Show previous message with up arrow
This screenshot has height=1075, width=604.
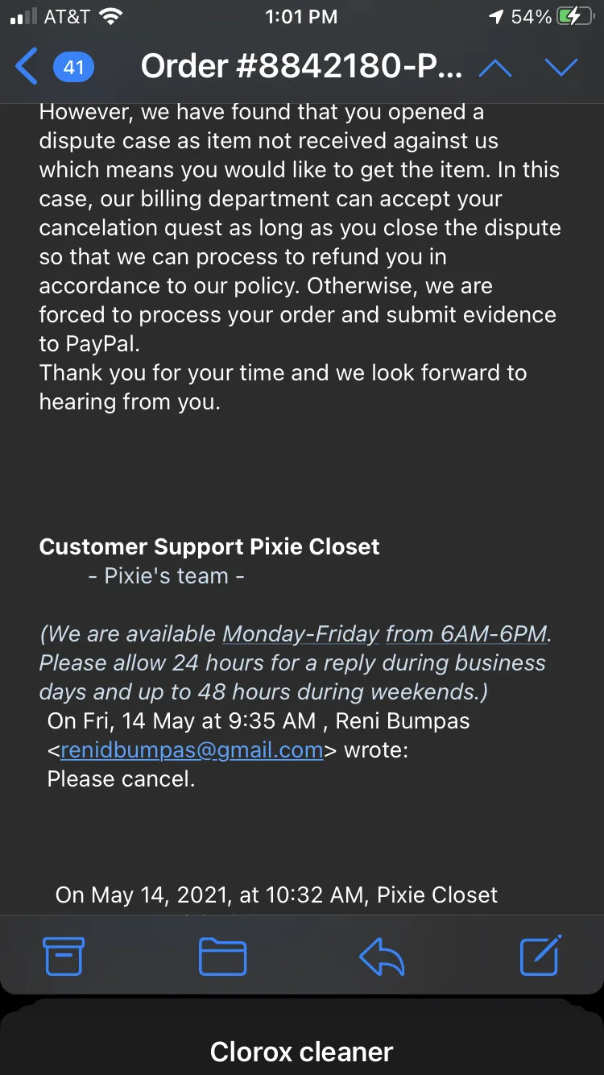coord(495,68)
